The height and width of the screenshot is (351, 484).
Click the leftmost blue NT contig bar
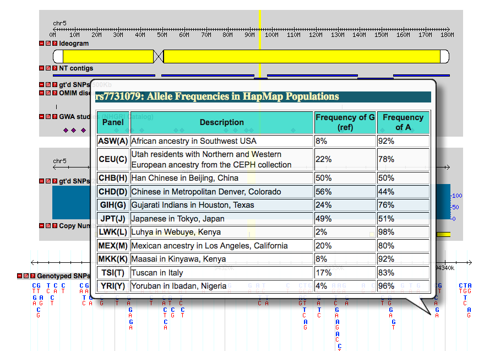104,75
